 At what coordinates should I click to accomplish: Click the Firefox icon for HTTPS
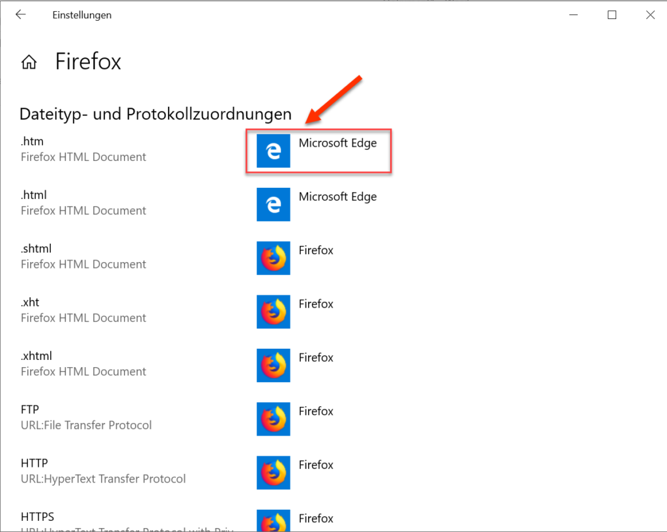click(x=273, y=520)
